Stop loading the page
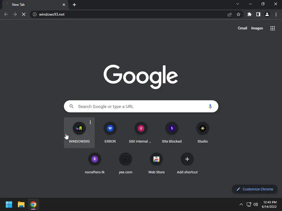 24,14
